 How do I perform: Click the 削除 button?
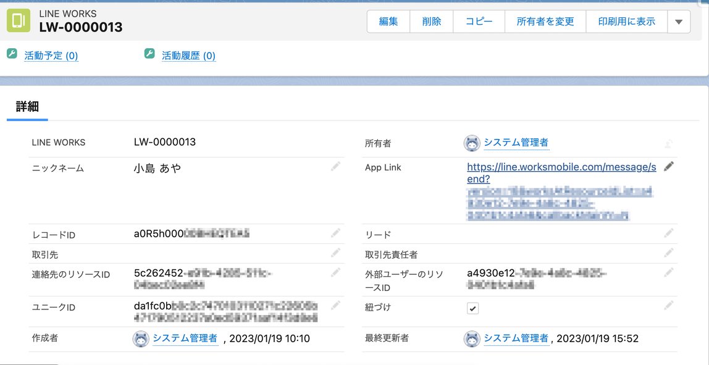431,22
